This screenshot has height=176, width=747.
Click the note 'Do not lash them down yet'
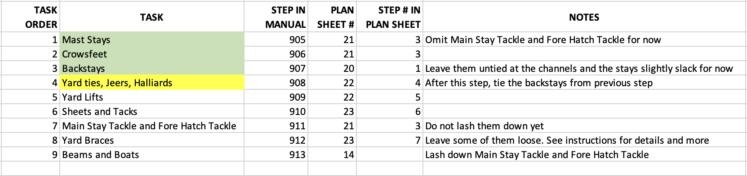tap(485, 126)
